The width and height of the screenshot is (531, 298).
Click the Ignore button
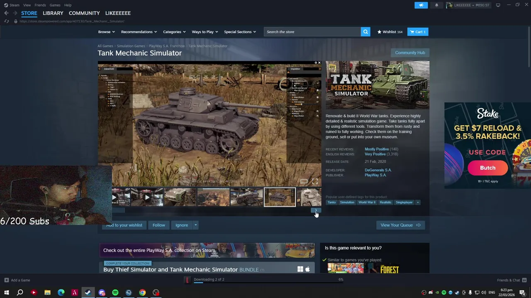(x=182, y=225)
